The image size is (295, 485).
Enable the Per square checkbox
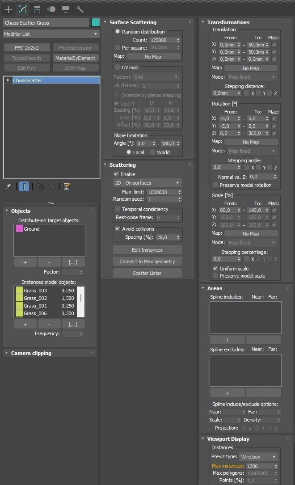(x=117, y=48)
